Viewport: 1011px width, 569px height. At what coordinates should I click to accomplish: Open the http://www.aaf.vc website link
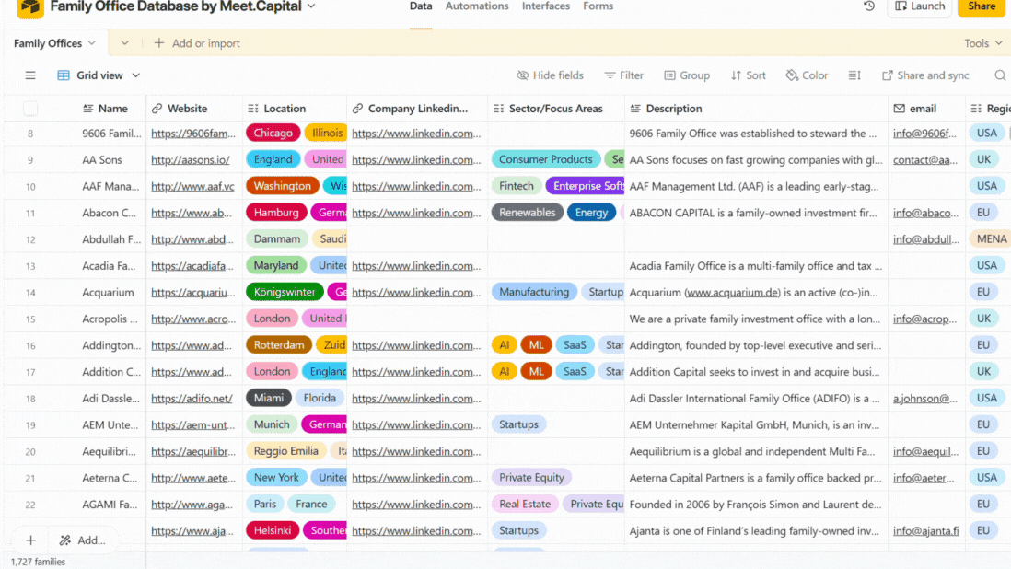tap(192, 186)
